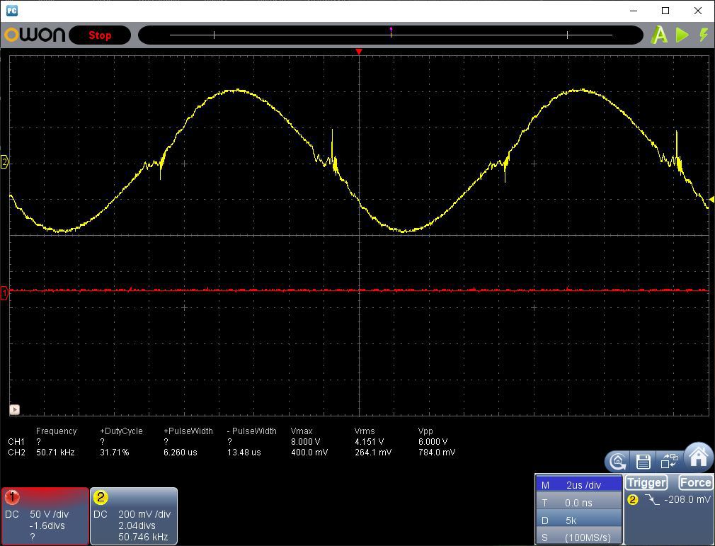Click the red CH1 zero-level marker on left
The height and width of the screenshot is (546, 715).
(4, 293)
